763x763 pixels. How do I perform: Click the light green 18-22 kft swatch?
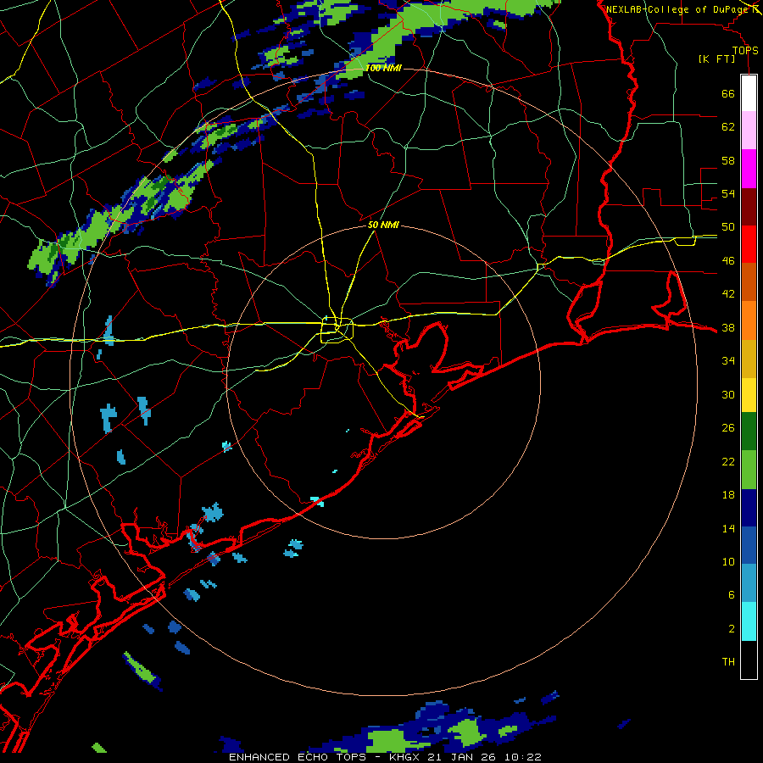[x=749, y=470]
